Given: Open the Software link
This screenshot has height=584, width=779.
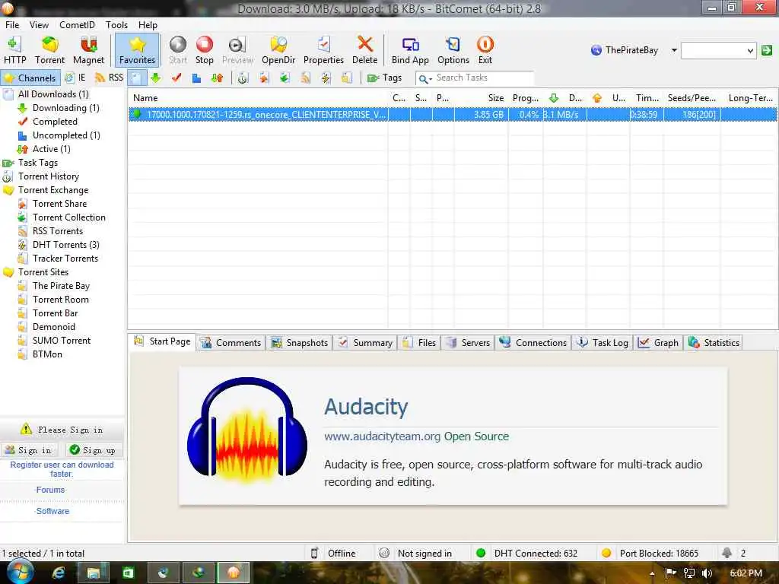Looking at the screenshot, I should pyautogui.click(x=52, y=512).
